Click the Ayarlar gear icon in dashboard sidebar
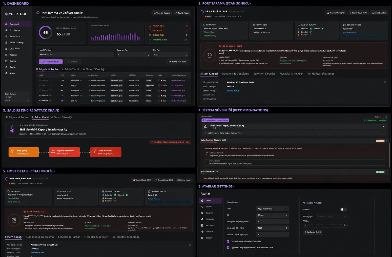 pyautogui.click(x=6, y=67)
